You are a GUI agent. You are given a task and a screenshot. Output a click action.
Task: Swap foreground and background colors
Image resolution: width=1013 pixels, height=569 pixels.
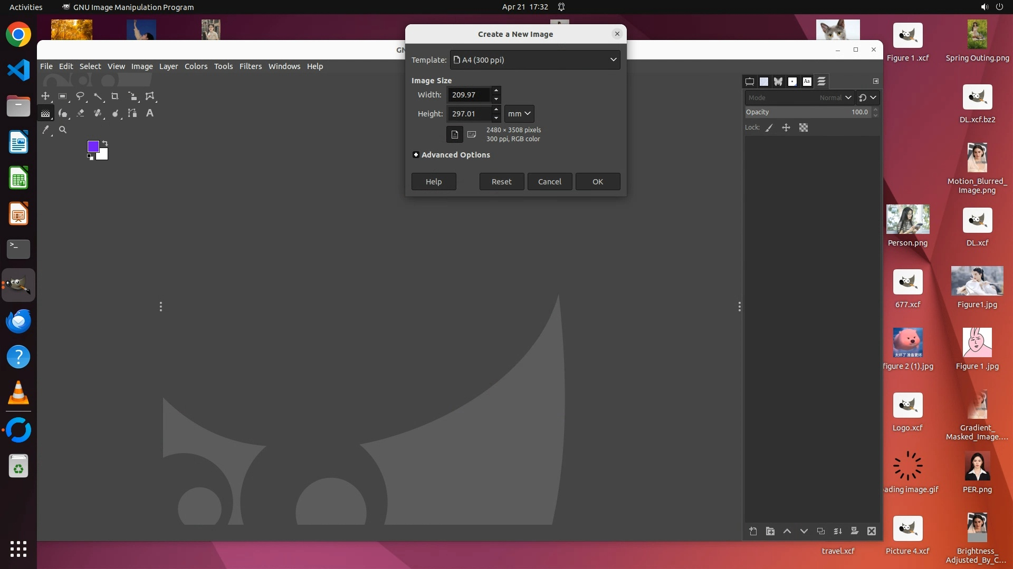(x=105, y=143)
